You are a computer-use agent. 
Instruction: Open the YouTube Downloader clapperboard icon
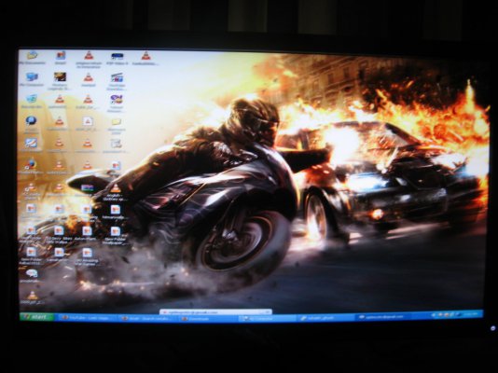[117, 80]
